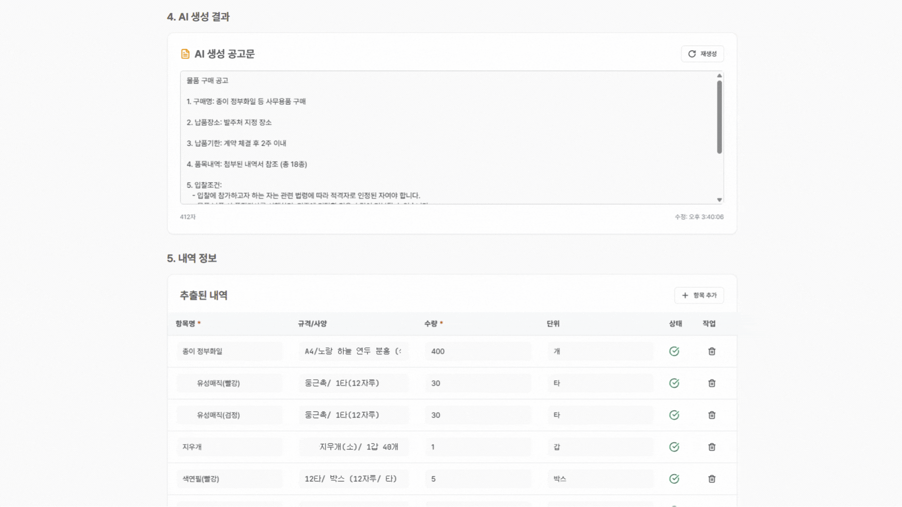Edit the spec field 12타/ 박스
The image size is (902, 507).
point(354,479)
